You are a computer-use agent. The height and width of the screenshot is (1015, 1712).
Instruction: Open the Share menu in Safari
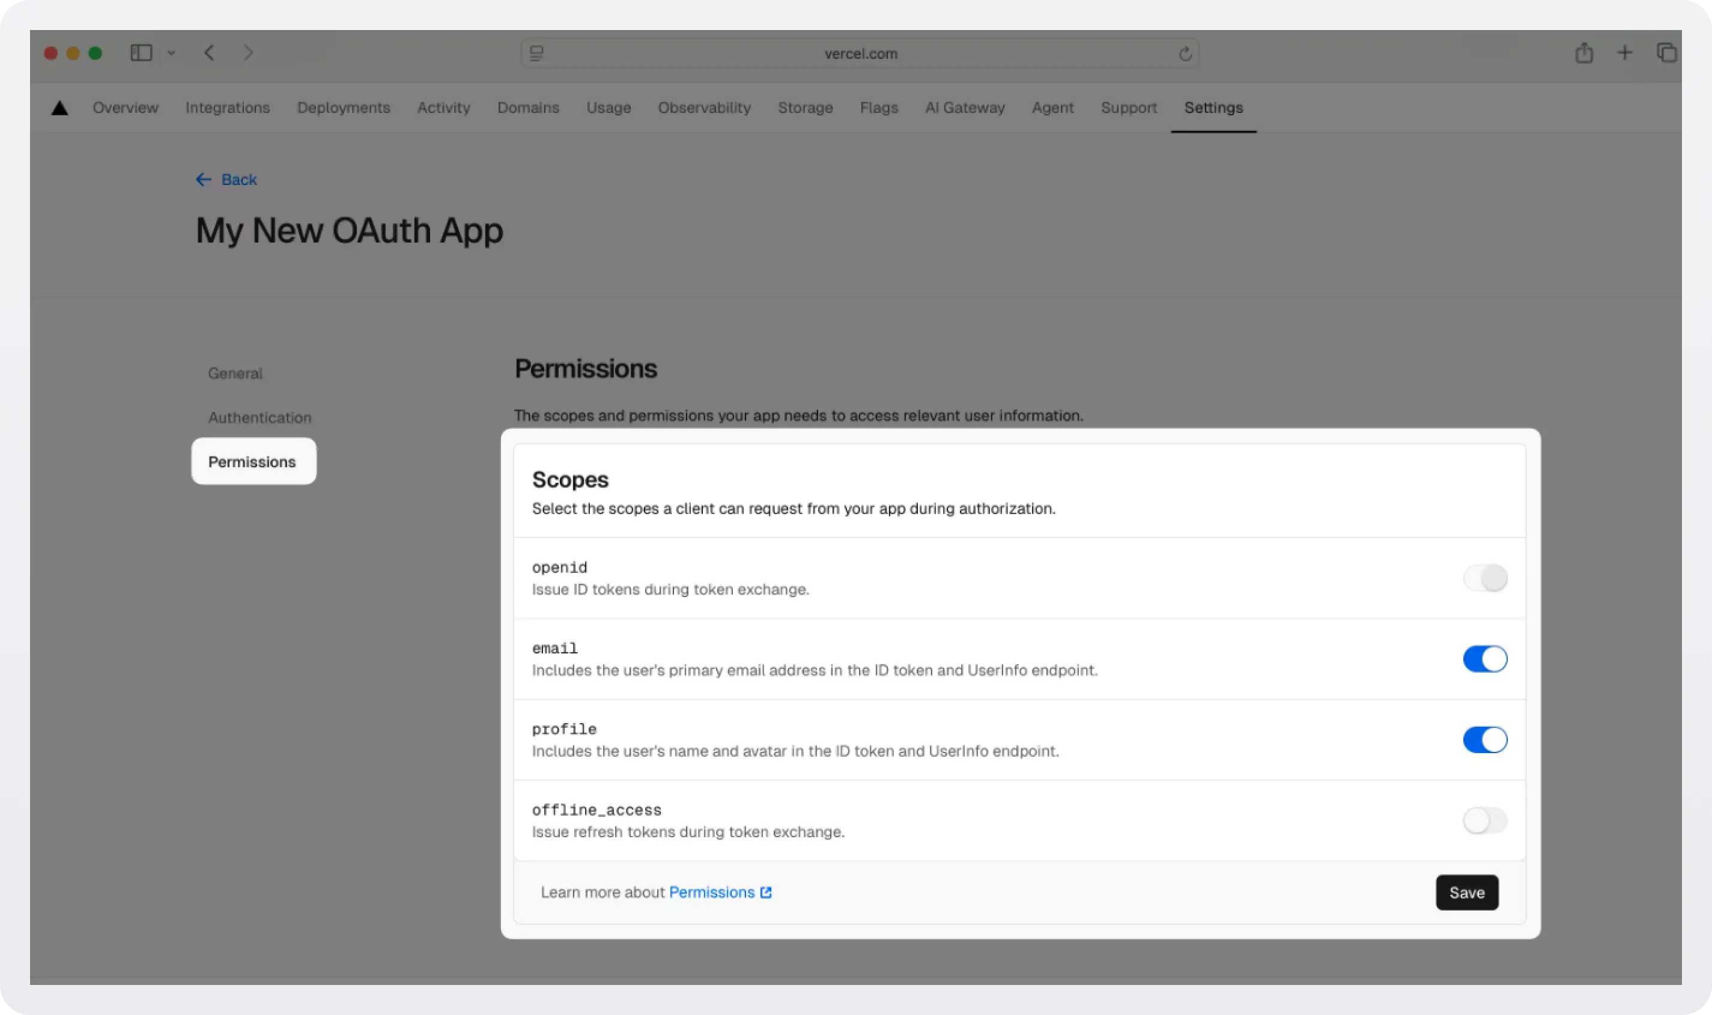click(x=1584, y=53)
